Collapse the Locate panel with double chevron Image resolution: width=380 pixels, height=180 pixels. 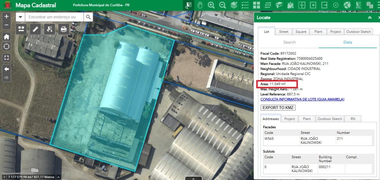pos(370,18)
